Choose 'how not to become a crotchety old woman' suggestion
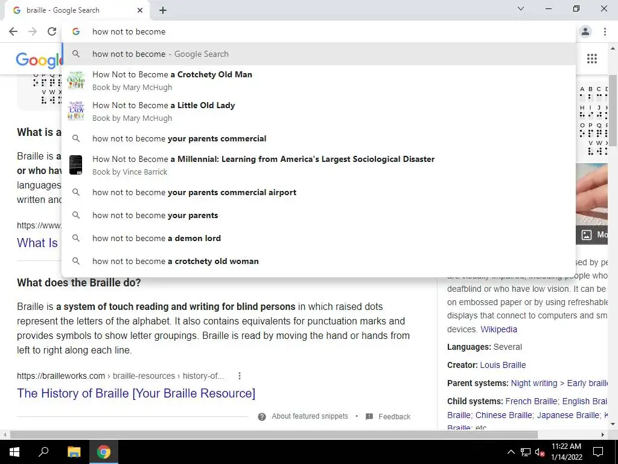Viewport: 618px width, 464px height. (319, 261)
